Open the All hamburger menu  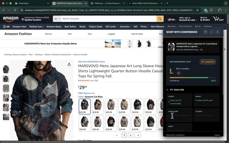click(x=6, y=27)
